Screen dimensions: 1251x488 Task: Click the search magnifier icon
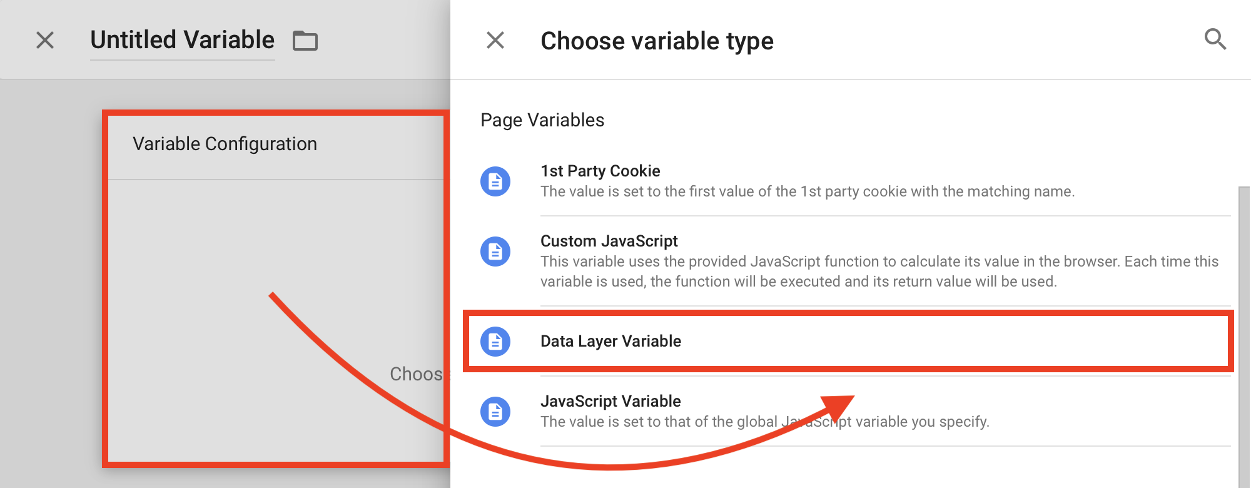click(1215, 40)
